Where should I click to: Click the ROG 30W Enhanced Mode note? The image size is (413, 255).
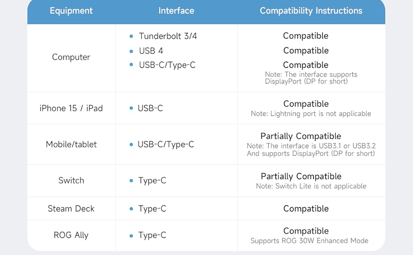tap(309, 241)
